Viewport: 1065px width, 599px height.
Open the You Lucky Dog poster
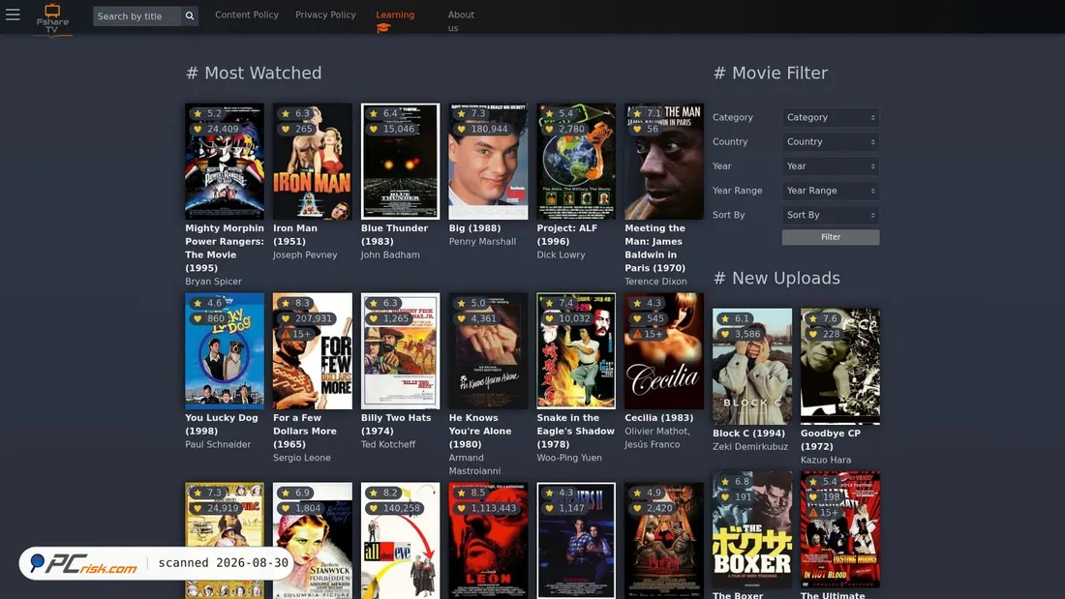point(225,351)
